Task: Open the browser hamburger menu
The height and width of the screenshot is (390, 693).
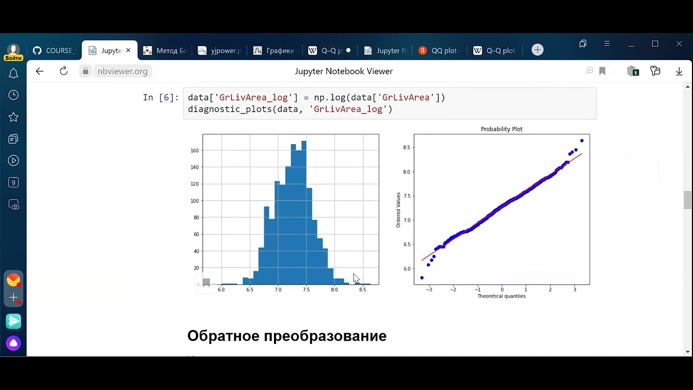Action: click(x=607, y=44)
